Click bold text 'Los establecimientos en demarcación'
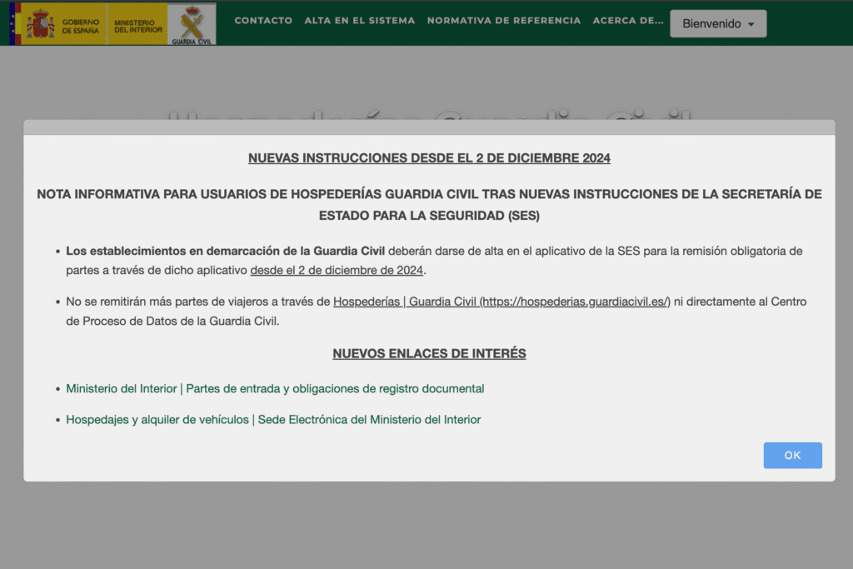This screenshot has height=569, width=853. pyautogui.click(x=225, y=251)
